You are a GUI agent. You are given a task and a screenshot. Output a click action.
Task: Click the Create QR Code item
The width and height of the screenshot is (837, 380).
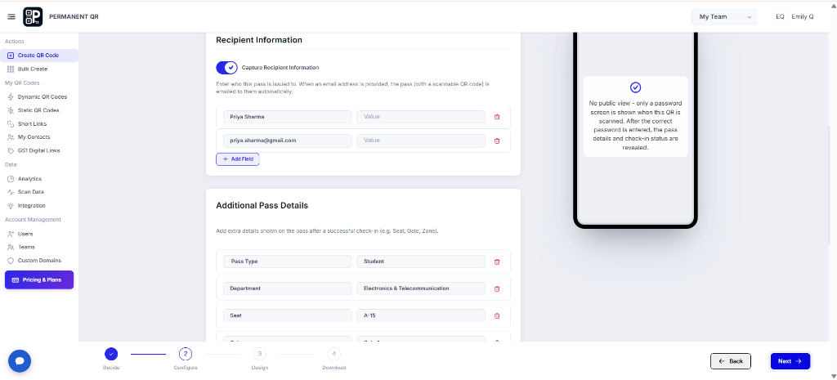[x=39, y=56]
